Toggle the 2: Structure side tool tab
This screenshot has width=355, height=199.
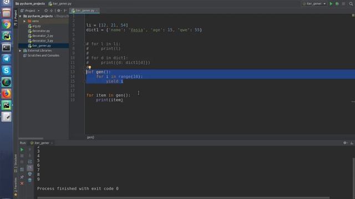pos(16,164)
